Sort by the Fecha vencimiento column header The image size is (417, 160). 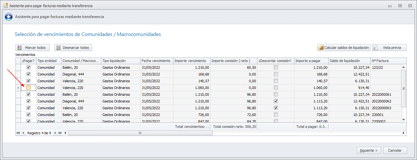point(156,61)
